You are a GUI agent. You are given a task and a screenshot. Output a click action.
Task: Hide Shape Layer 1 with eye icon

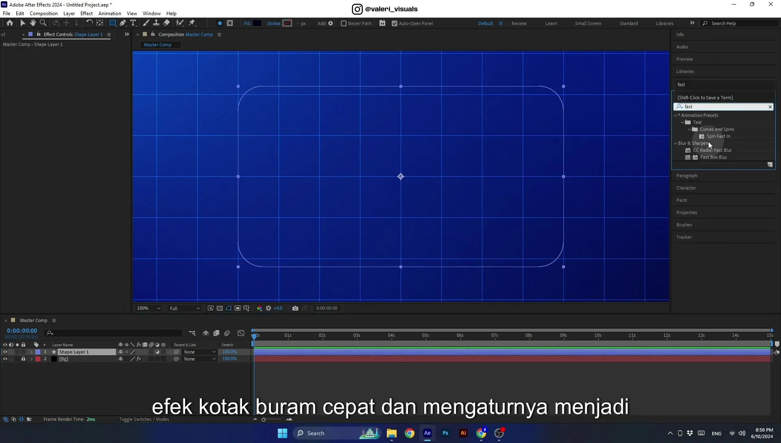pyautogui.click(x=5, y=352)
